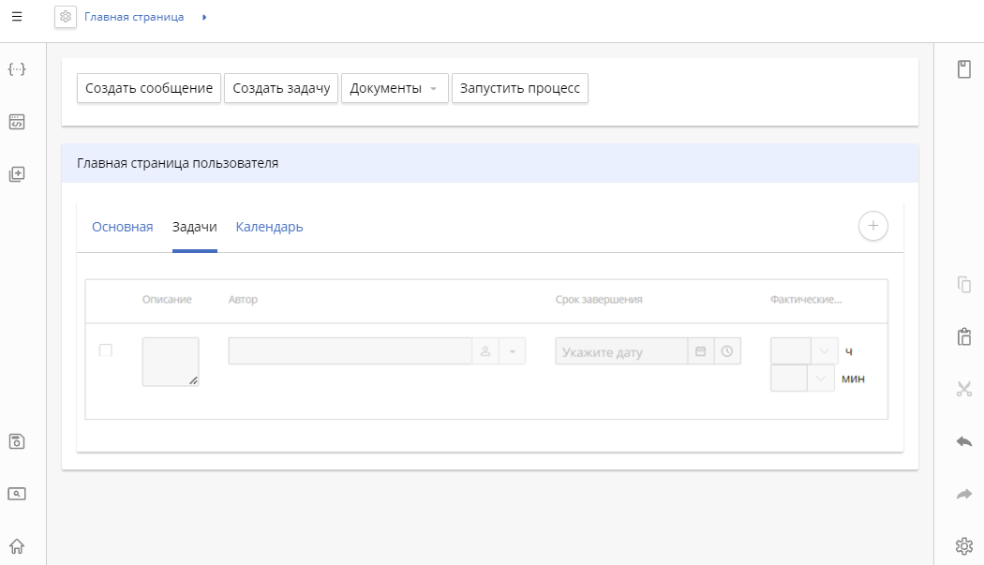
Task: Go home via house icon
Action: (x=17, y=546)
